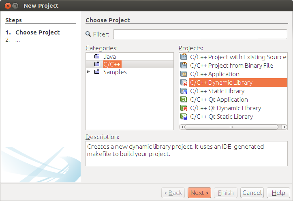Image resolution: width=293 pixels, height=201 pixels.
Task: Click the C/C++ Application project icon
Action: pos(184,74)
